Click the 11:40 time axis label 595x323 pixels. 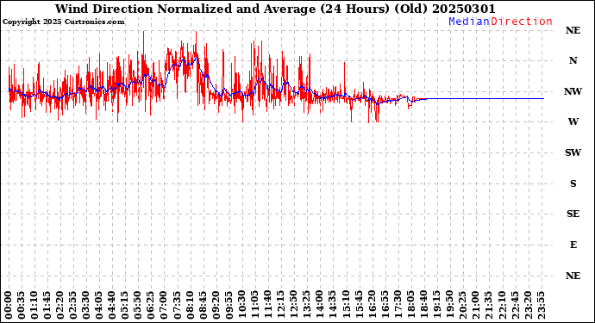click(x=267, y=305)
